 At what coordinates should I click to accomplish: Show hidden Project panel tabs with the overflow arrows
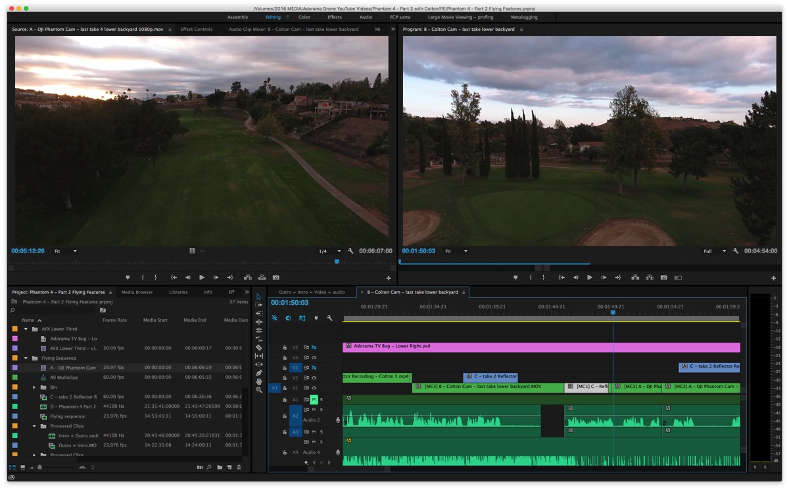click(247, 292)
